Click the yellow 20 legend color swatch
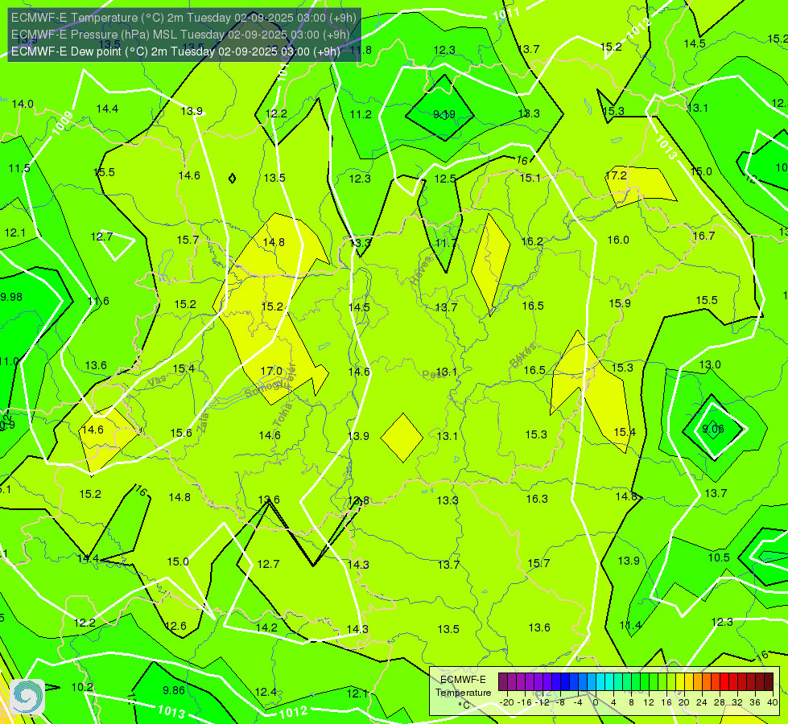The height and width of the screenshot is (724, 788). coord(680,682)
